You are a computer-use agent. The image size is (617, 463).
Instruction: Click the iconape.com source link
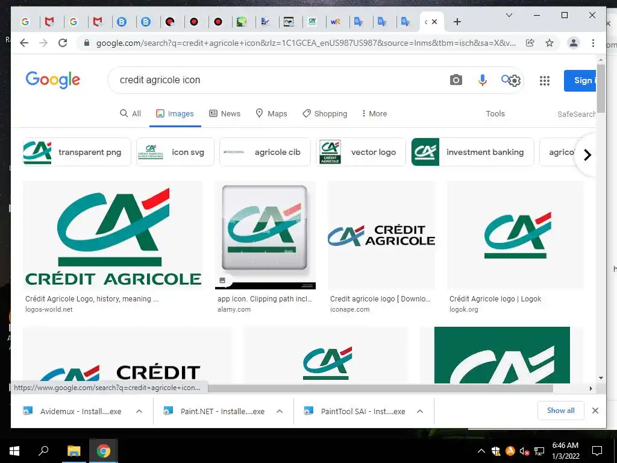point(350,309)
